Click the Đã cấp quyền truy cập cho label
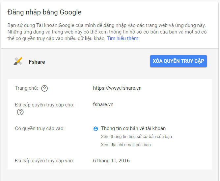Image resolution: width=220 pixels, height=181 pixels. pyautogui.click(x=44, y=105)
